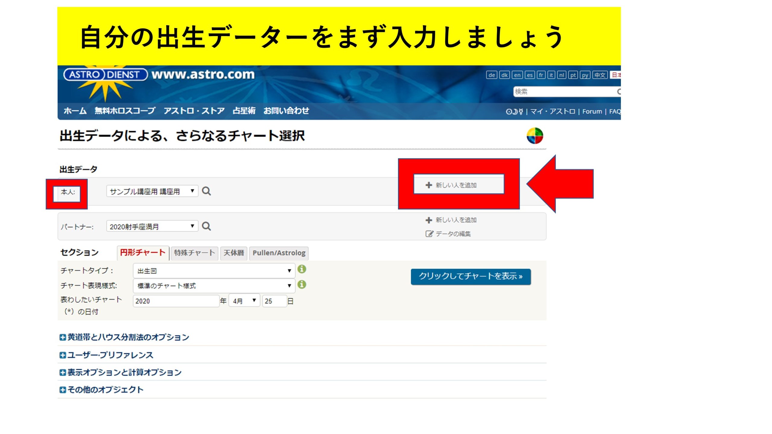Click the info icon beside チャート表現様式

tap(302, 284)
